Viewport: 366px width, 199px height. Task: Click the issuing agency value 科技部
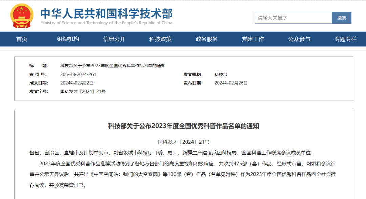coord(221,74)
